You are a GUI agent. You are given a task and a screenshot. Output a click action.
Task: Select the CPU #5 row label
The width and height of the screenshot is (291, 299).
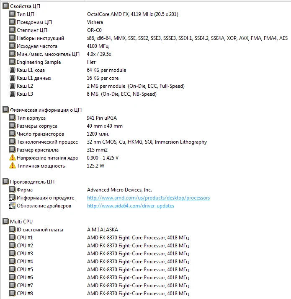pyautogui.click(x=25, y=270)
